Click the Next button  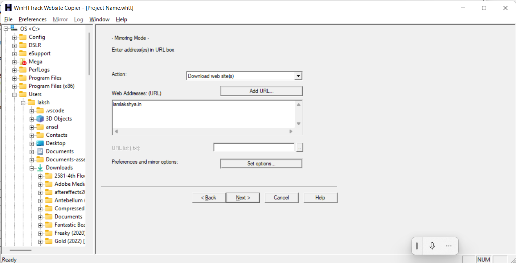(x=243, y=198)
